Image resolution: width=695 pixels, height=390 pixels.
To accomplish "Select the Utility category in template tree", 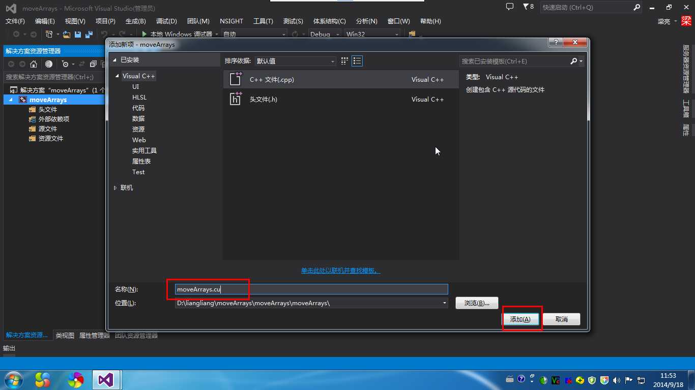I will pyautogui.click(x=144, y=151).
